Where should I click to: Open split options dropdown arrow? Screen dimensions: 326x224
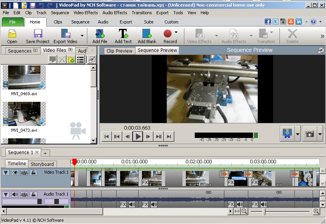coord(298,134)
